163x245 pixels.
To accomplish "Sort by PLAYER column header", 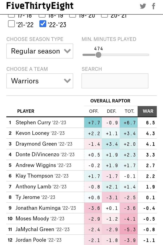I will click(26, 111).
